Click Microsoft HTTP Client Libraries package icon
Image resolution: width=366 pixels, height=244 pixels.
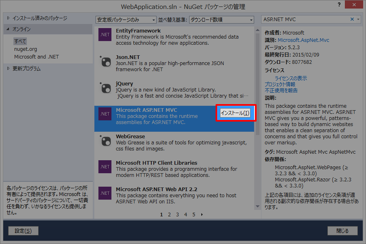coord(105,167)
